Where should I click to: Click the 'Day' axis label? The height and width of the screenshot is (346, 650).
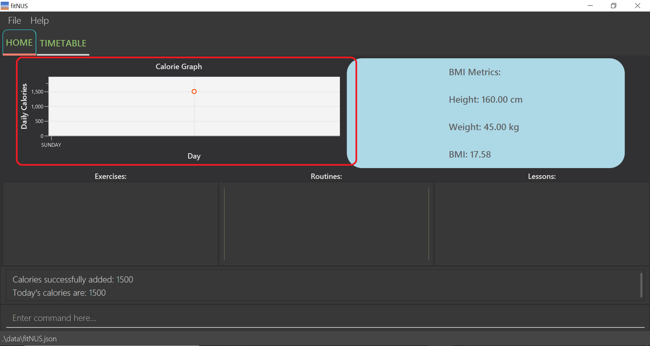(194, 156)
